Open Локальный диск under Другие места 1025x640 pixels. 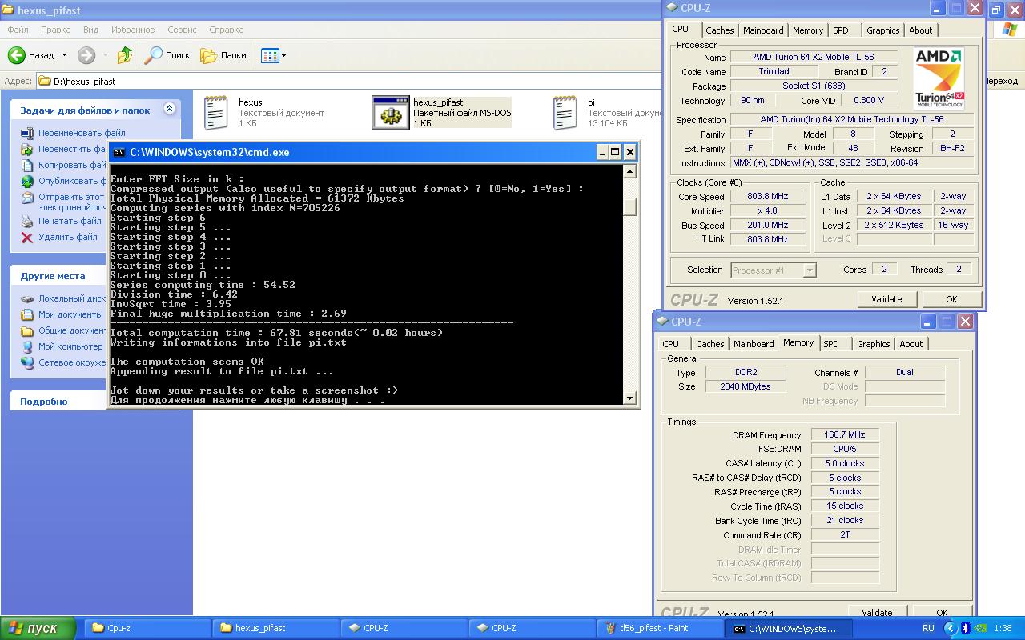click(72, 298)
